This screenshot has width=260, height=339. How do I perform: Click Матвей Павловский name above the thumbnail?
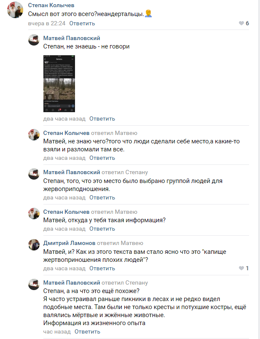click(72, 38)
